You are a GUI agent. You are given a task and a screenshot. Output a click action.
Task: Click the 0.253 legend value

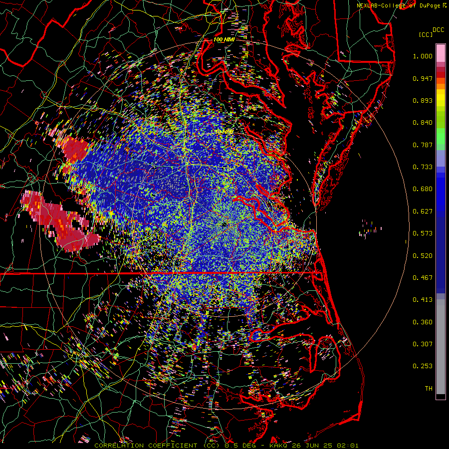click(x=423, y=366)
